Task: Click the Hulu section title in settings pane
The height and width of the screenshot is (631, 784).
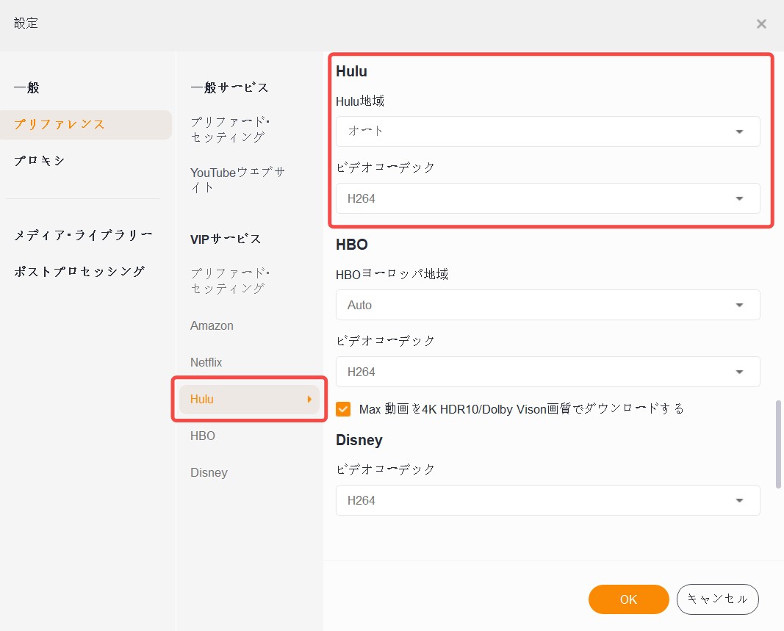Action: [x=351, y=71]
